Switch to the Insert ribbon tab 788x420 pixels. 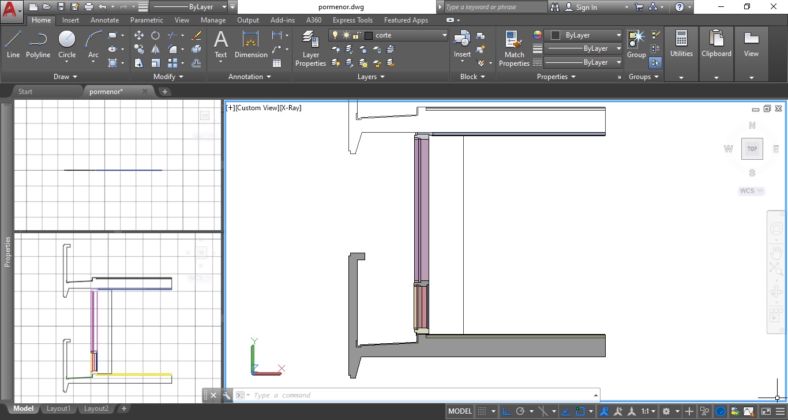click(x=70, y=20)
